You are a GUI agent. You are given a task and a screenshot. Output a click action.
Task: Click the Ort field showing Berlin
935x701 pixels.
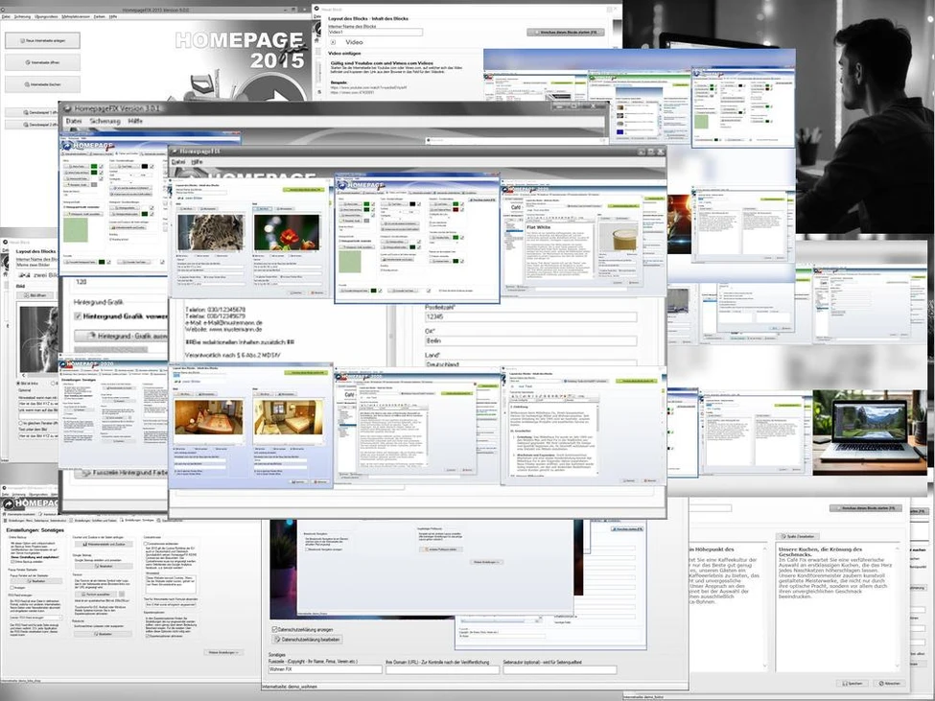tap(530, 340)
